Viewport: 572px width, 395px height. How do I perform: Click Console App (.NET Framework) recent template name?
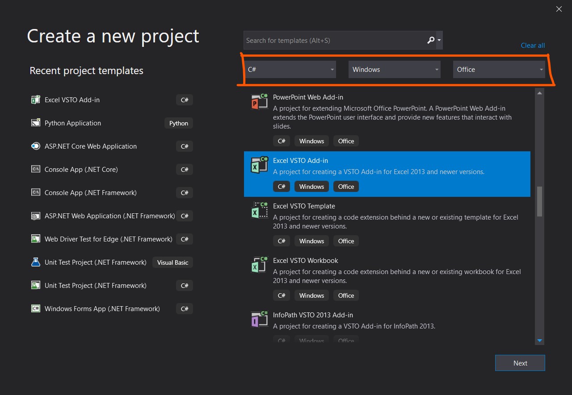pyautogui.click(x=91, y=193)
